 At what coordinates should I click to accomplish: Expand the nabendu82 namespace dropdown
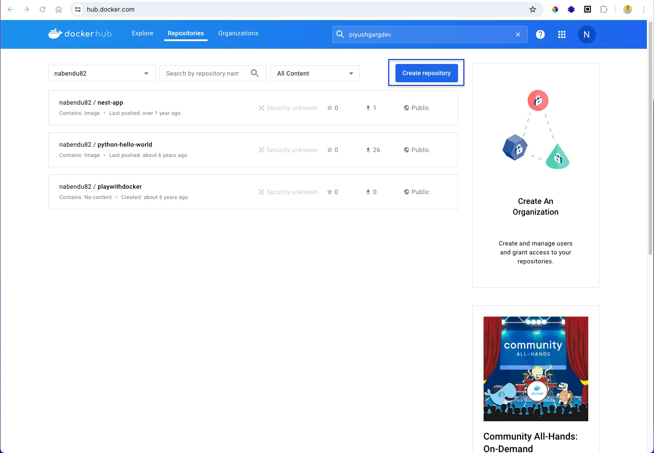[102, 73]
